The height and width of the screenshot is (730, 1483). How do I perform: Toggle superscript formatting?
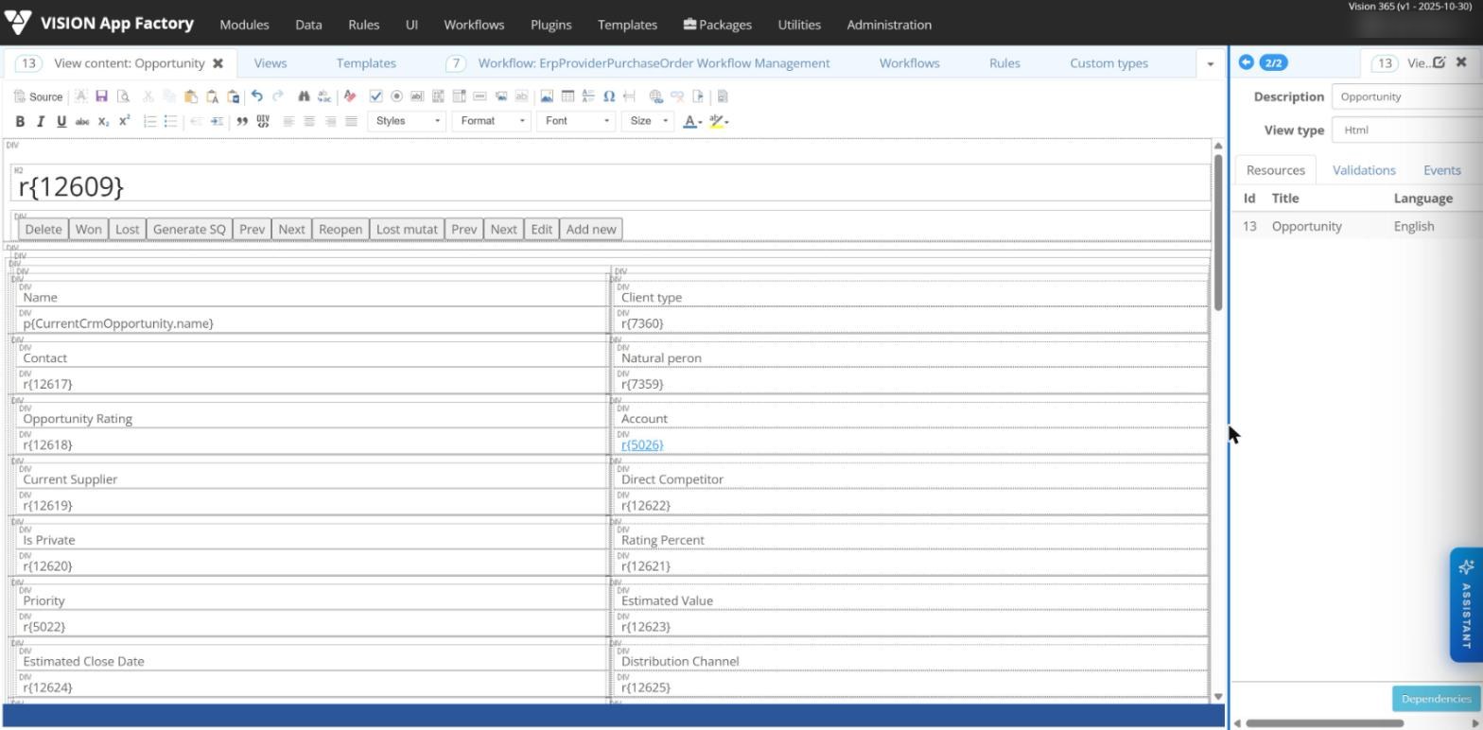124,121
